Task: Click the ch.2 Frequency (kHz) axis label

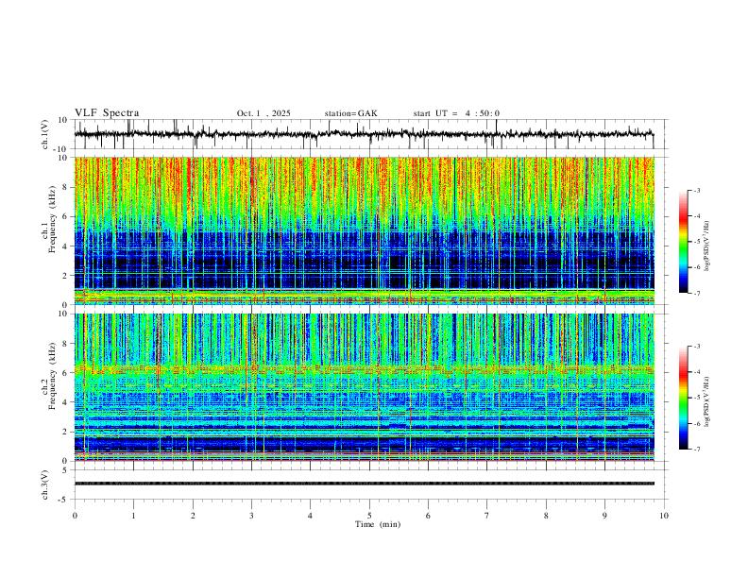Action: [49, 377]
